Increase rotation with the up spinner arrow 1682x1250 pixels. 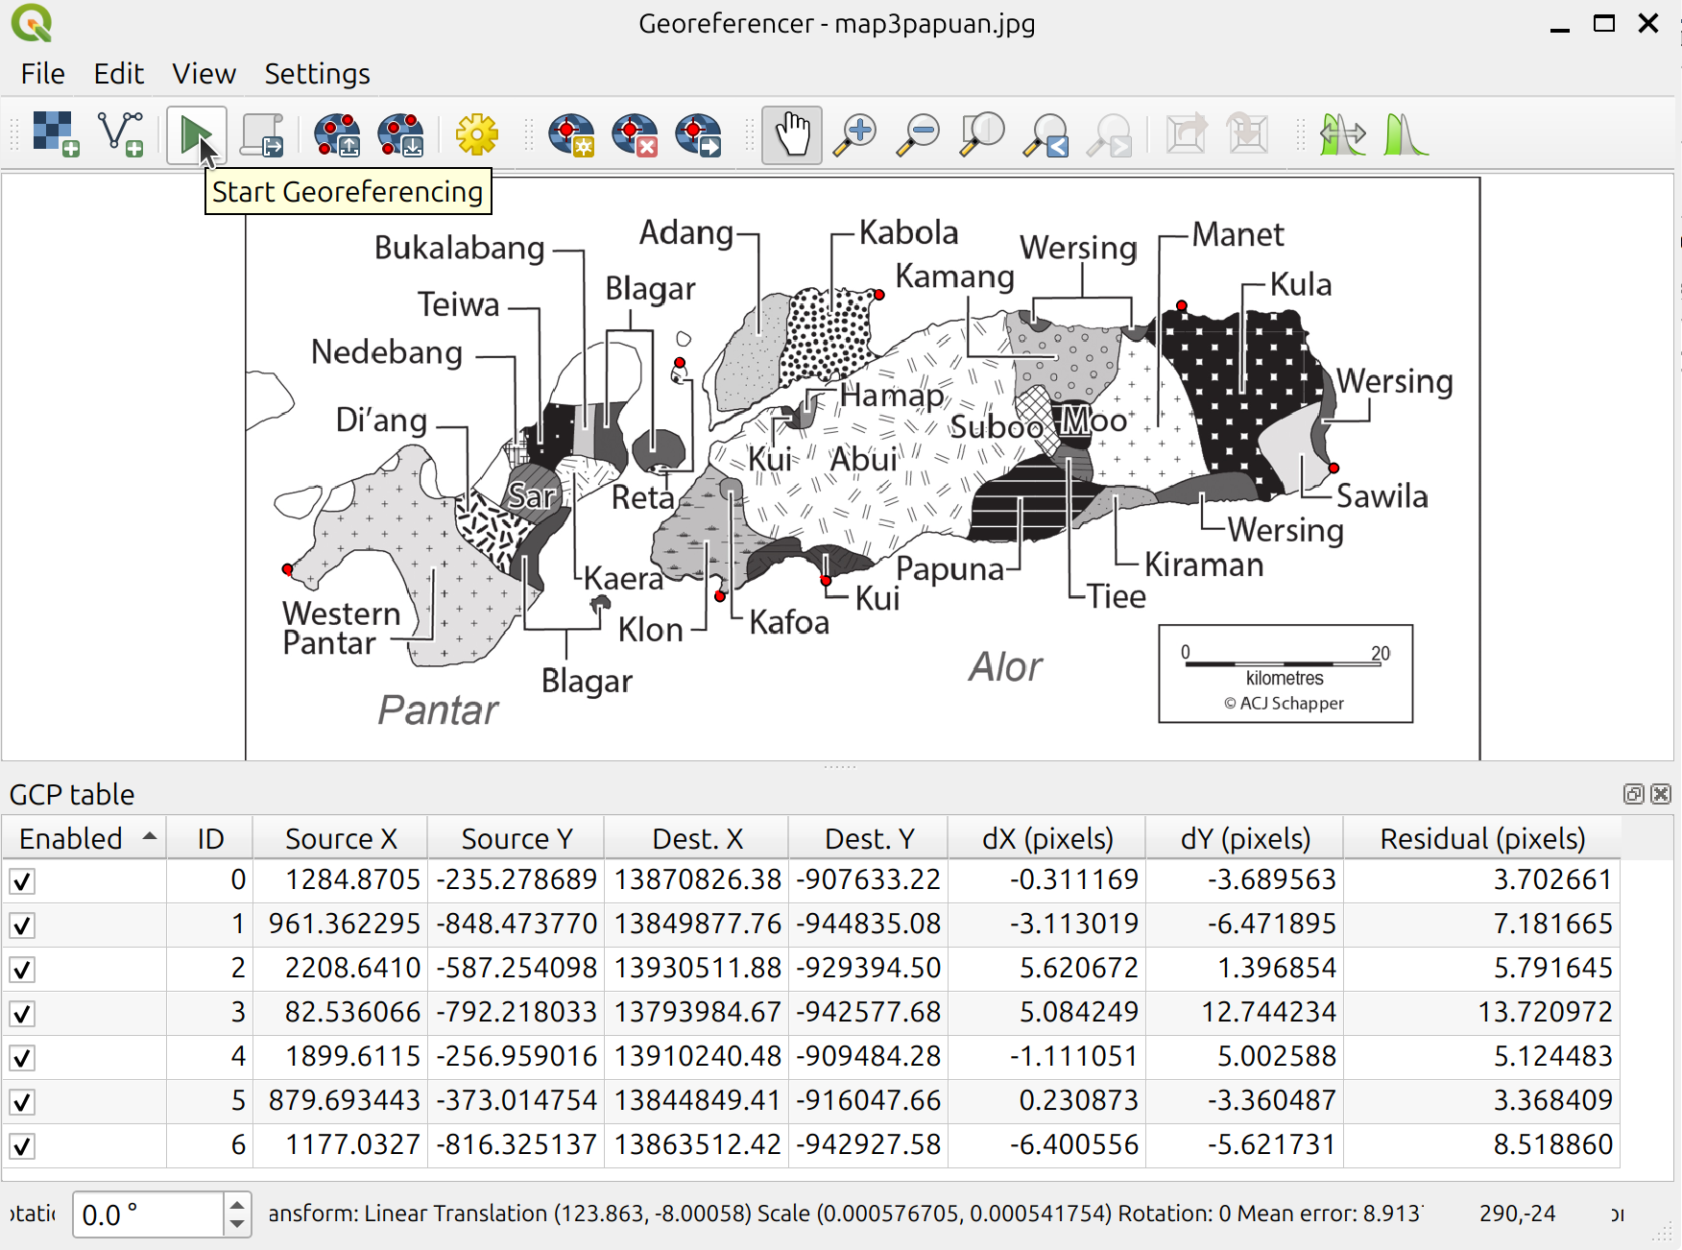point(236,1204)
